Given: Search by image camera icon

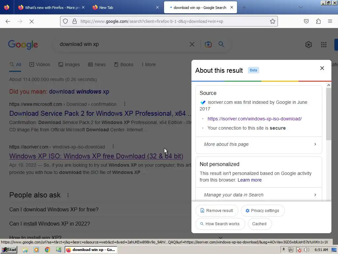Looking at the screenshot, I should pyautogui.click(x=208, y=44).
